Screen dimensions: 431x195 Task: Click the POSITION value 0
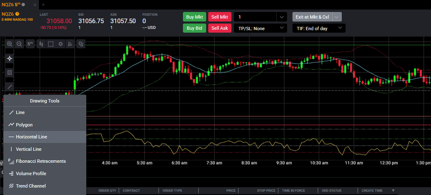(x=144, y=21)
